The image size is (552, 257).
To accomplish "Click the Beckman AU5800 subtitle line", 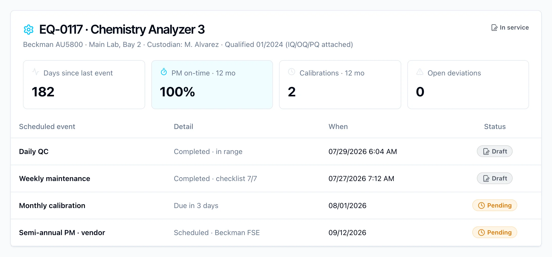I will coord(188,45).
